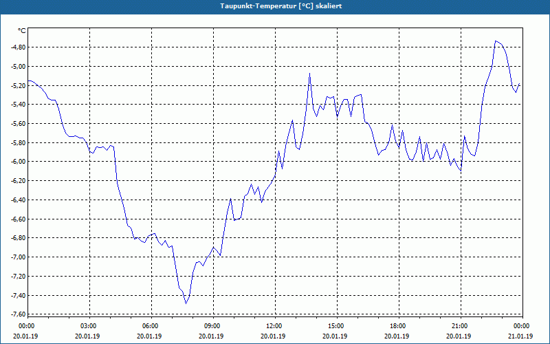
Task: Click the 06:00 time label
Action: tap(151, 326)
